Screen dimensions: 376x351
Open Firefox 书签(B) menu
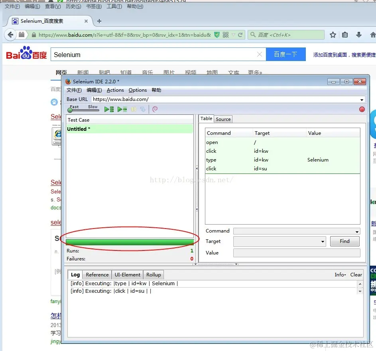[94, 6]
